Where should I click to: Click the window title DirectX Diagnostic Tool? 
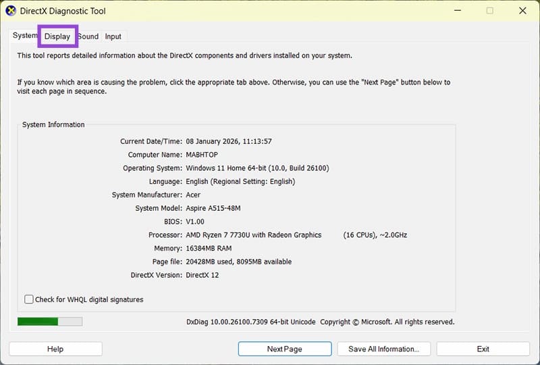63,11
